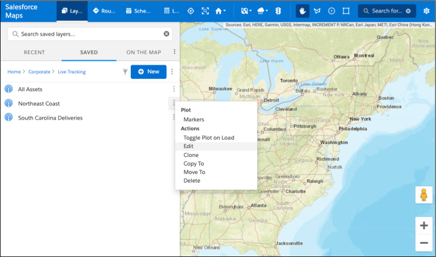Toggle Plot on Load for layer
The image size is (436, 257).
pyautogui.click(x=209, y=137)
